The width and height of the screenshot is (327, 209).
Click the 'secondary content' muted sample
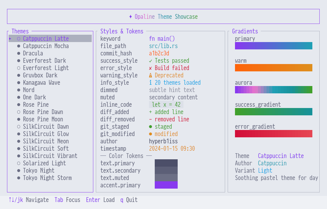tap(173, 97)
